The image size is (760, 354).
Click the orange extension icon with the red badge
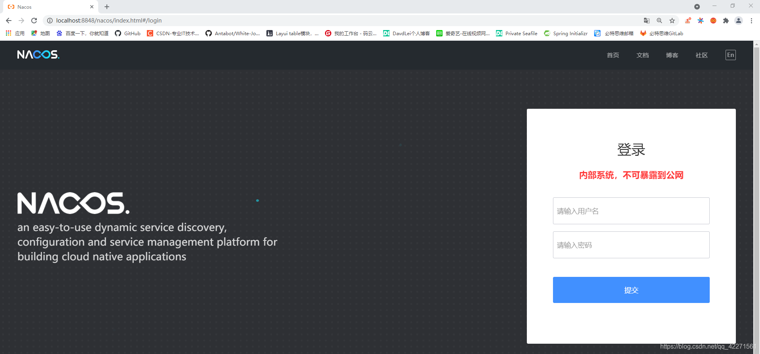coord(688,21)
